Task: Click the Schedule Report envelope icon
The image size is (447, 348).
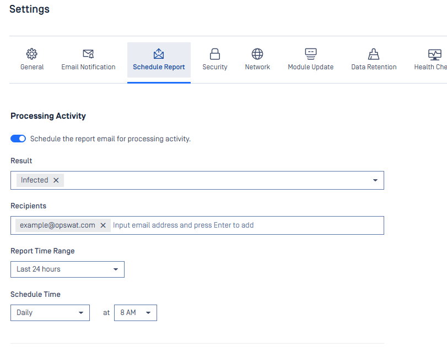Action: coord(159,54)
